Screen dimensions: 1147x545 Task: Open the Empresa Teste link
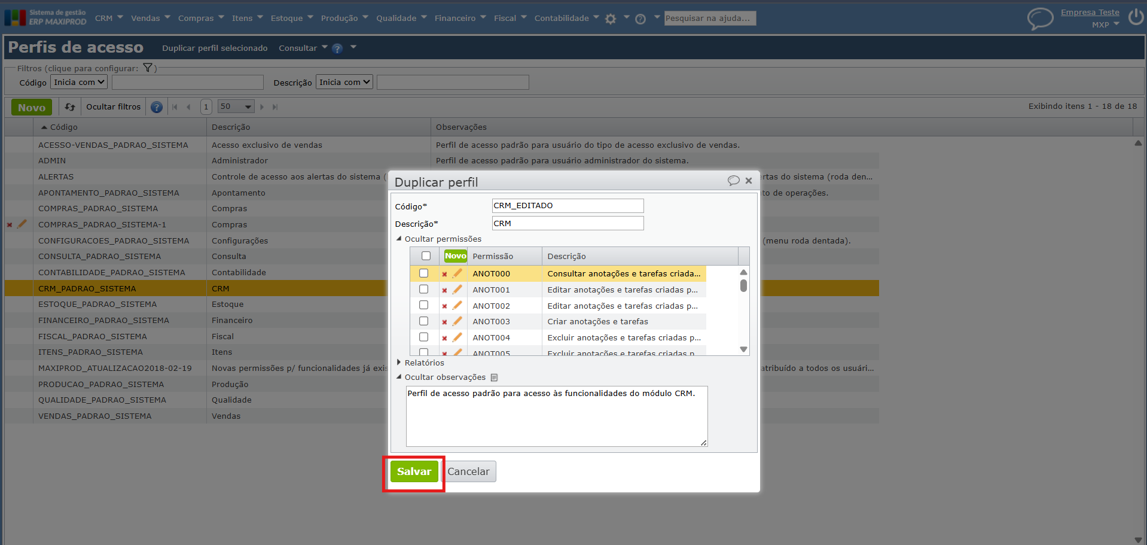(1090, 12)
